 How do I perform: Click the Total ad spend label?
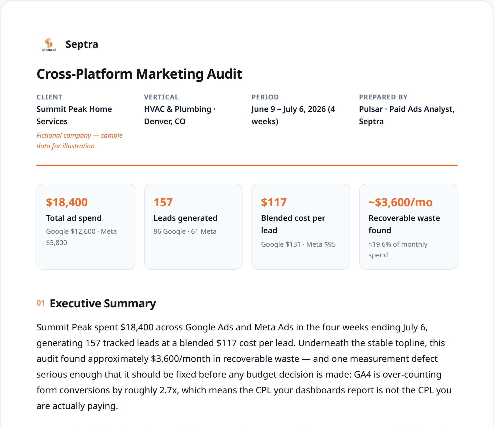coord(74,218)
